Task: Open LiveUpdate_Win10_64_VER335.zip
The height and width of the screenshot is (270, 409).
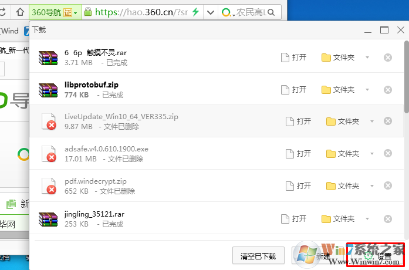Action: [299, 122]
